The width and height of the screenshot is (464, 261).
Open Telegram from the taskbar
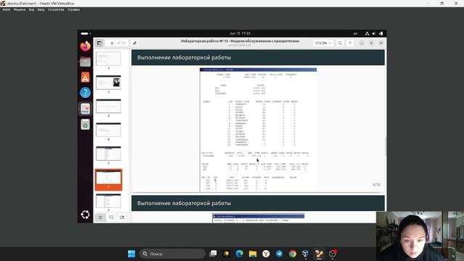coord(279,254)
